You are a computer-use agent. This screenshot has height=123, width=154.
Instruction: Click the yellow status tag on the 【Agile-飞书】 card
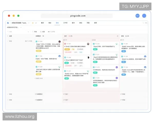pos(38,51)
